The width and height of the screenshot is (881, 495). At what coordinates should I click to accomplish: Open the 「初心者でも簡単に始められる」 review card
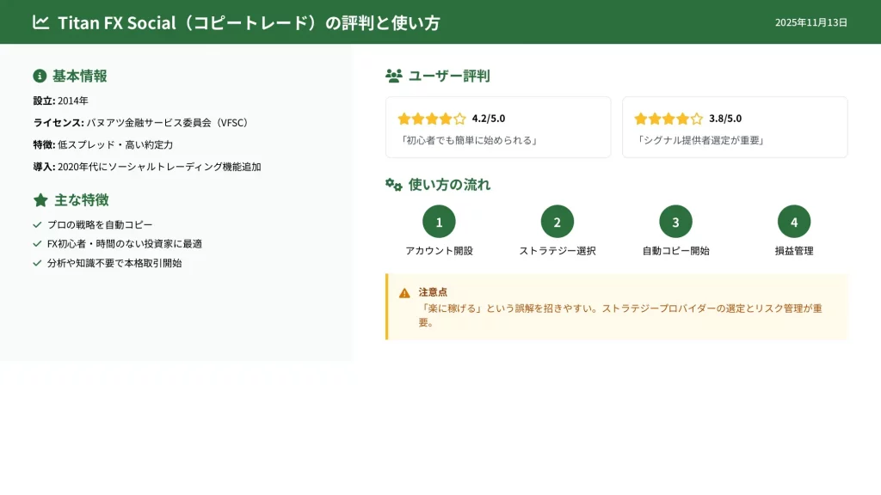498,127
